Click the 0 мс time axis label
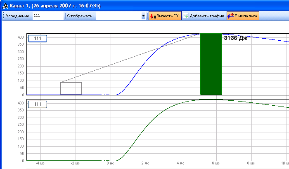 (110, 163)
